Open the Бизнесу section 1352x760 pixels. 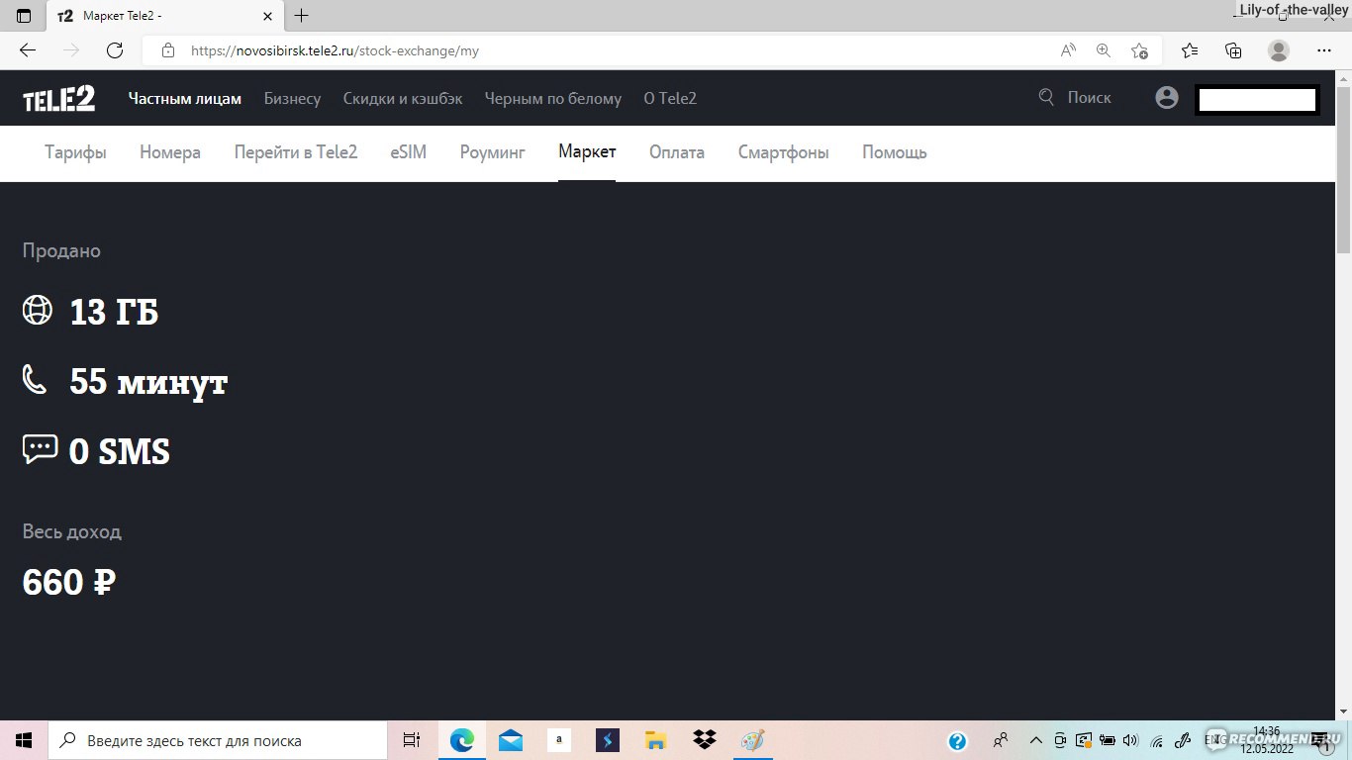(292, 98)
